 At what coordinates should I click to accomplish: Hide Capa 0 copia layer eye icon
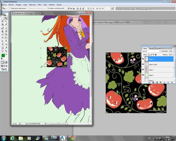pyautogui.click(x=143, y=64)
